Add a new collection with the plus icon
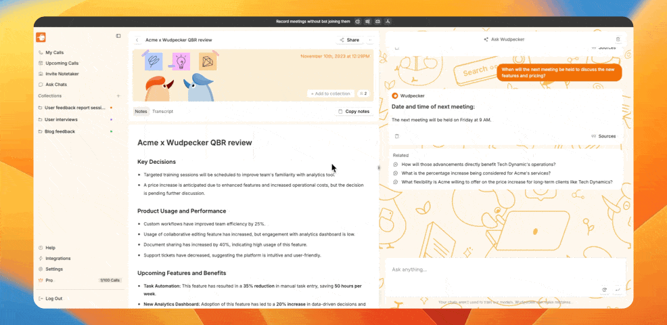Screen dimensions: 667x325 point(118,96)
